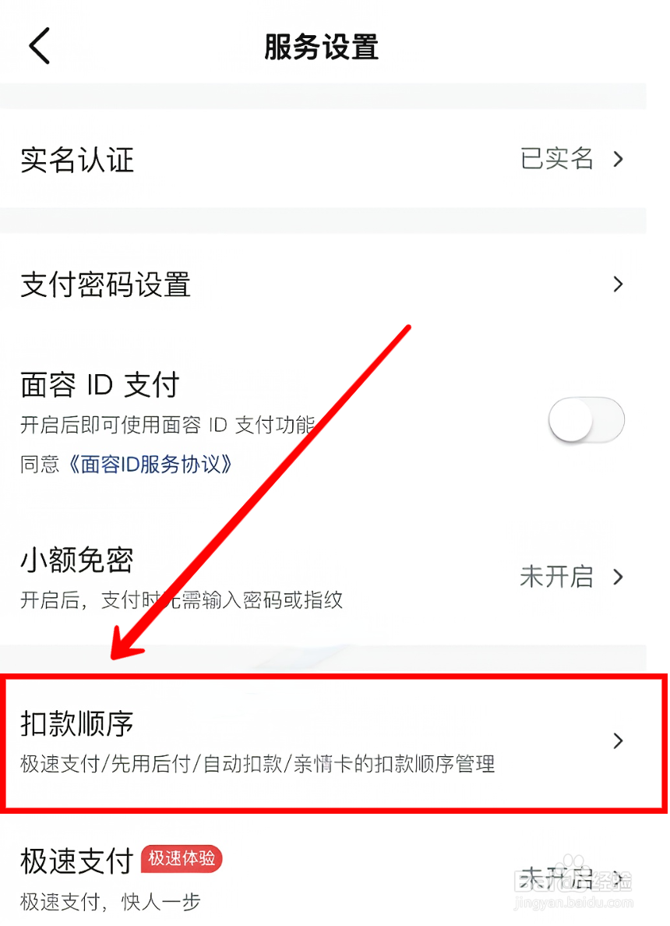Screen dimensions: 670x926
Task: Tap the 未开启 status for 极速支付
Action: 557,878
